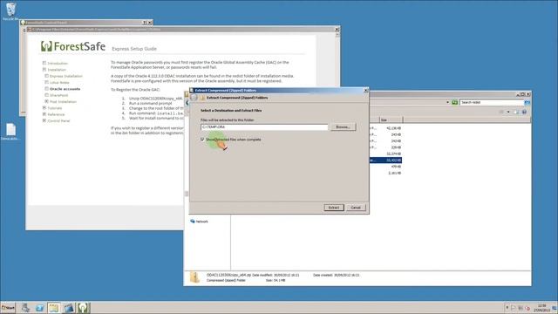Cancel the Extract Compressed Folders dialog
Screen dimensions: 558x314
pos(356,208)
